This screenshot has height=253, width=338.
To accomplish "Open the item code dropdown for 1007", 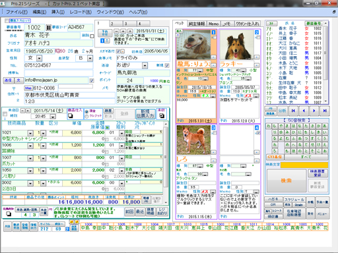I will 30,158.
